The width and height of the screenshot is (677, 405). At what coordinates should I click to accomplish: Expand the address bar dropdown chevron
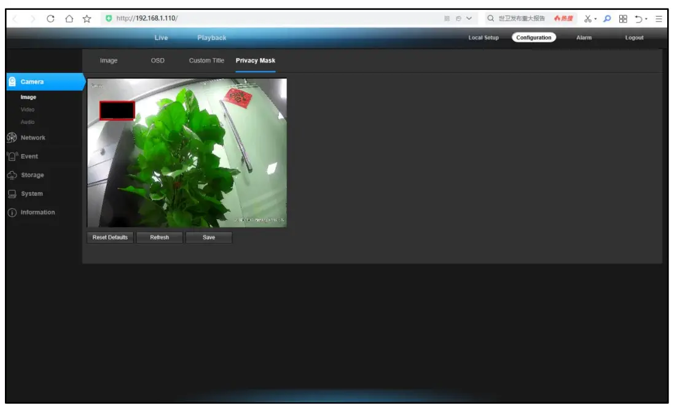(x=469, y=18)
